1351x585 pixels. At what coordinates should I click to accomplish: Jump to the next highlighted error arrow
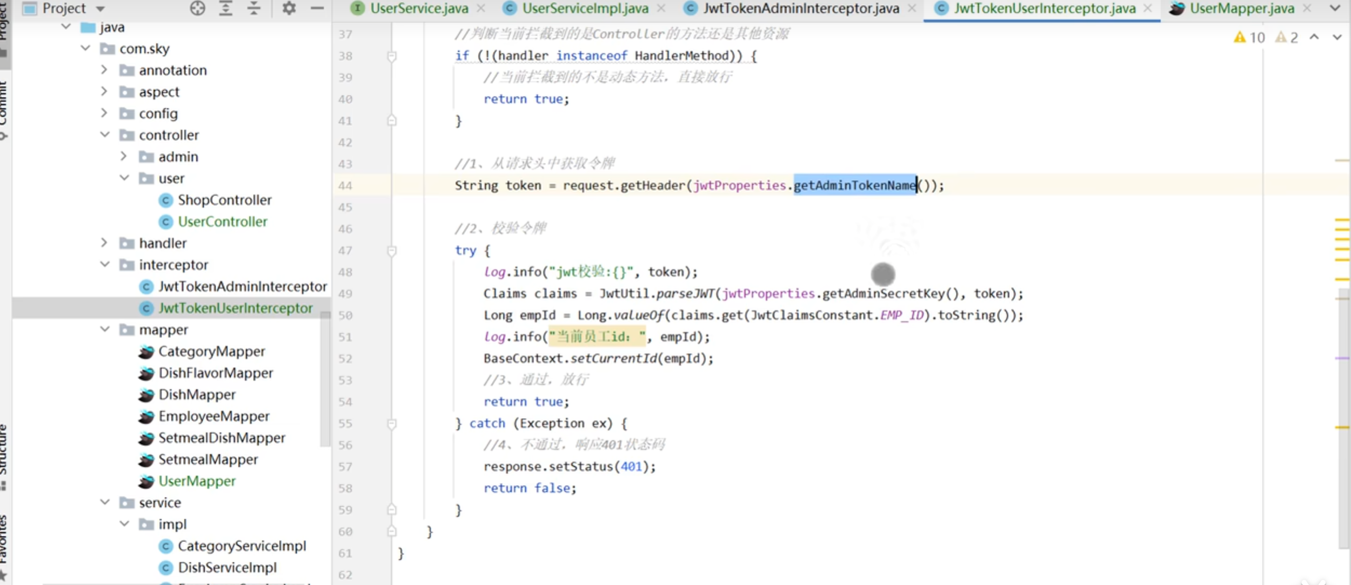[x=1337, y=37]
